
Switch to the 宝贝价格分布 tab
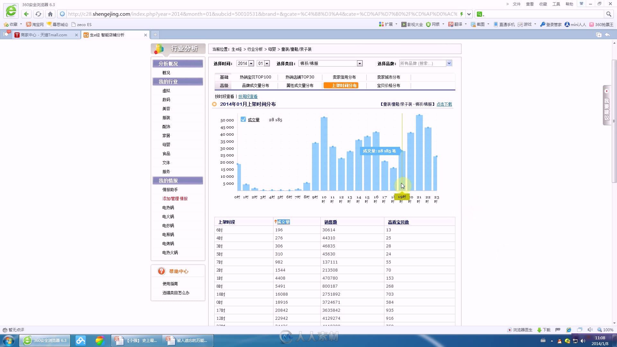tap(389, 85)
